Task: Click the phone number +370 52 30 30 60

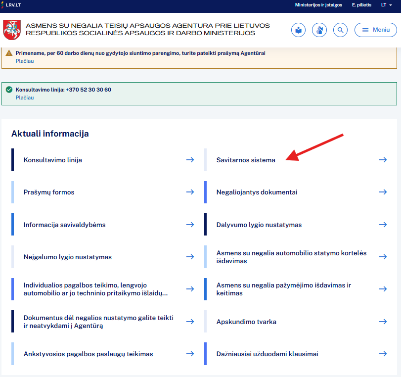Action: (89, 90)
